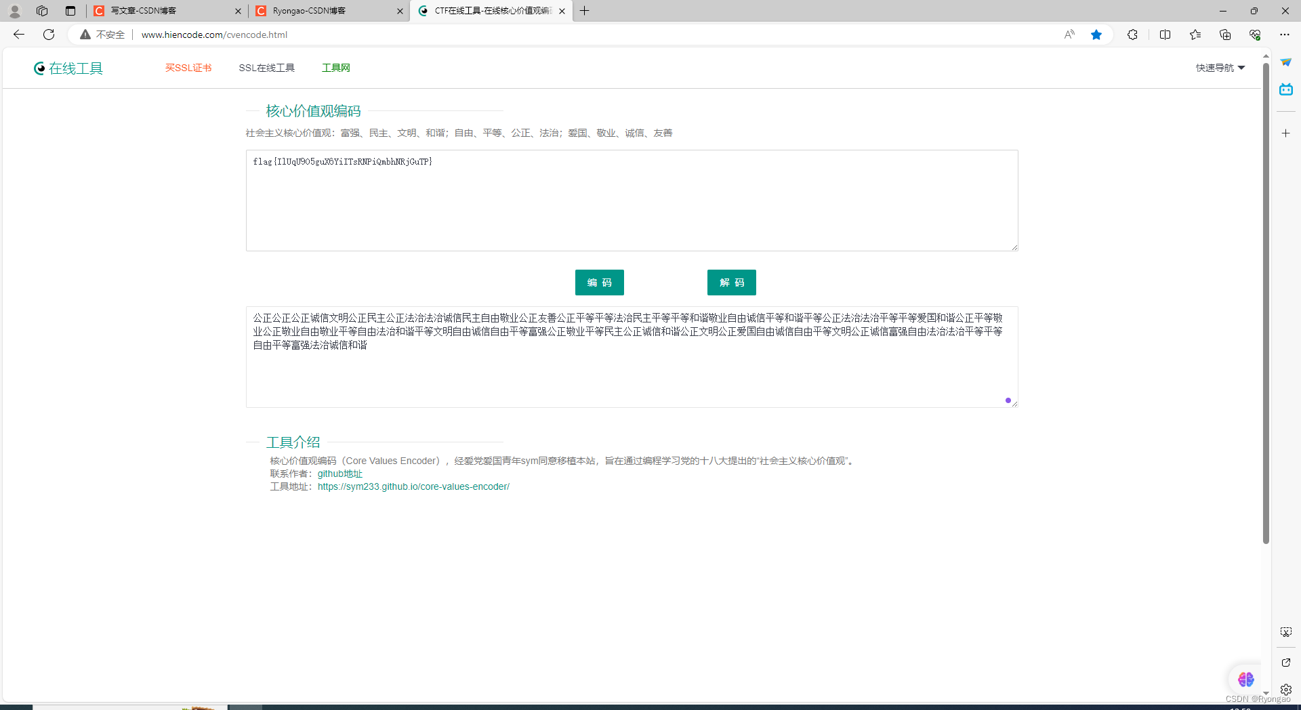Open the 买SSL证书 menu item
This screenshot has height=710, width=1301.
tap(188, 68)
